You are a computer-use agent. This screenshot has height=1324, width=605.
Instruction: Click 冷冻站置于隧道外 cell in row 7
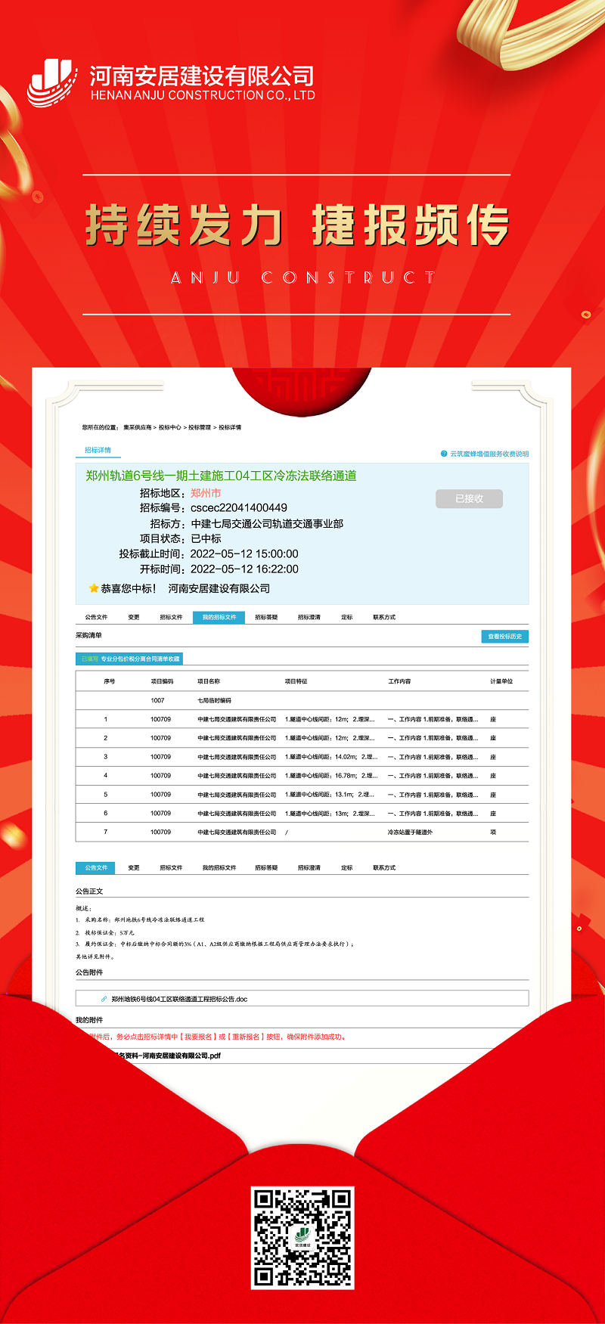coord(410,832)
